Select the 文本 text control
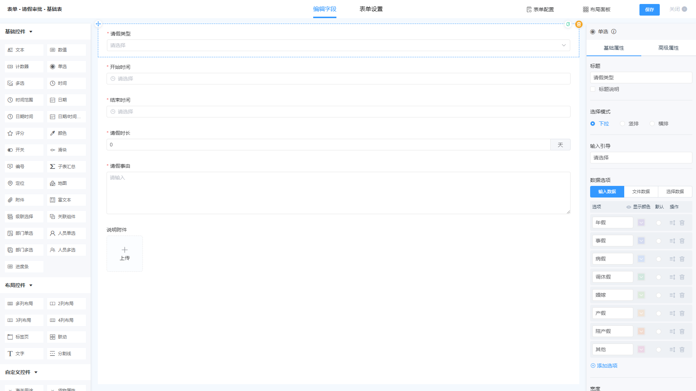The image size is (696, 391). tap(24, 50)
